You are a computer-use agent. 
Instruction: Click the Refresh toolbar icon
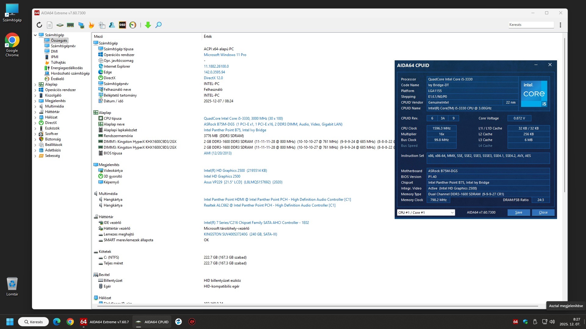point(39,25)
